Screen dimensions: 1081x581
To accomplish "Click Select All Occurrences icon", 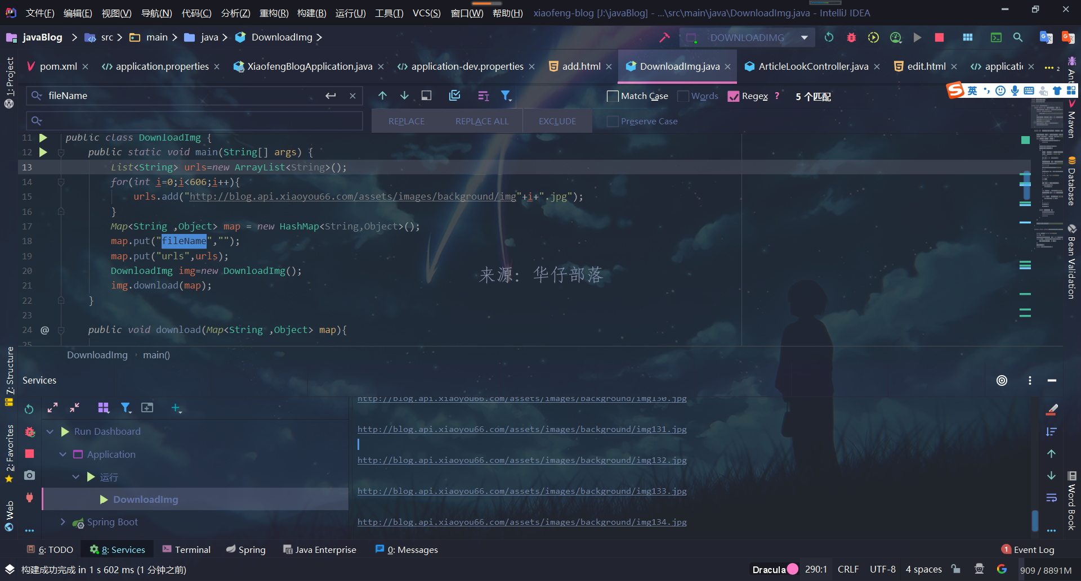I will pyautogui.click(x=455, y=96).
